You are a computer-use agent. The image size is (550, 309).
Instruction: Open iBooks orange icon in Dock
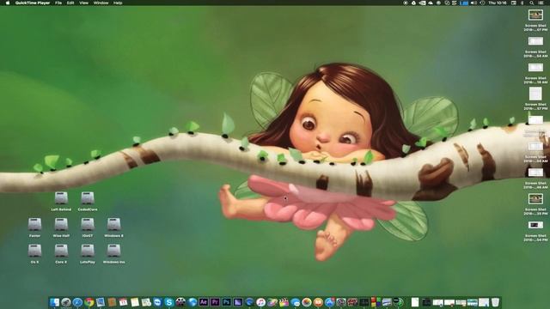[318, 302]
